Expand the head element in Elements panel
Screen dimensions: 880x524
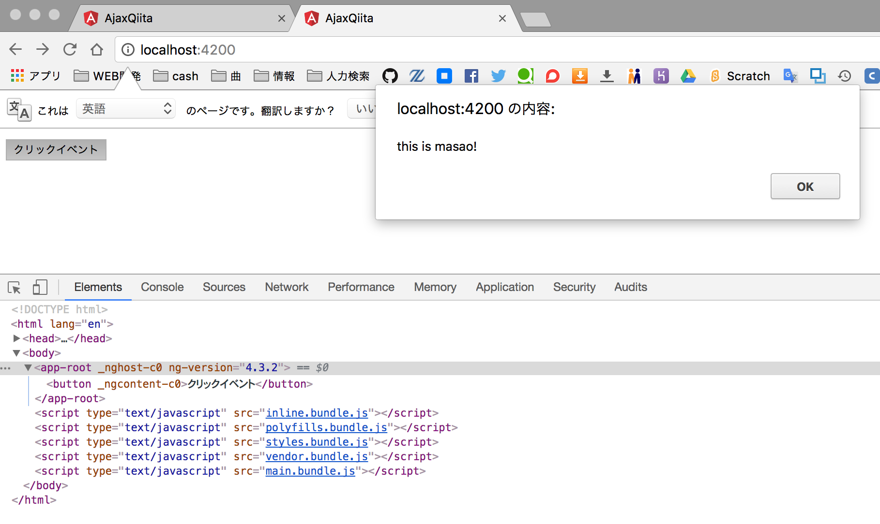[17, 338]
